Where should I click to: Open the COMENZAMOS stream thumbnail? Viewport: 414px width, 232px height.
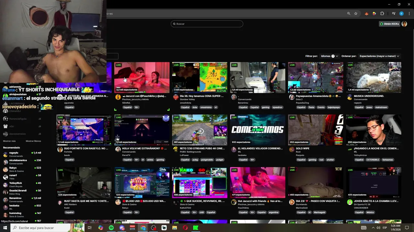tap(258, 130)
